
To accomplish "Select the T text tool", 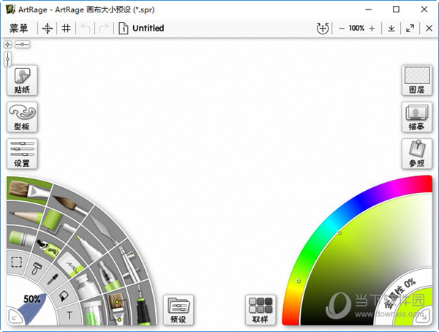I will 70,315.
